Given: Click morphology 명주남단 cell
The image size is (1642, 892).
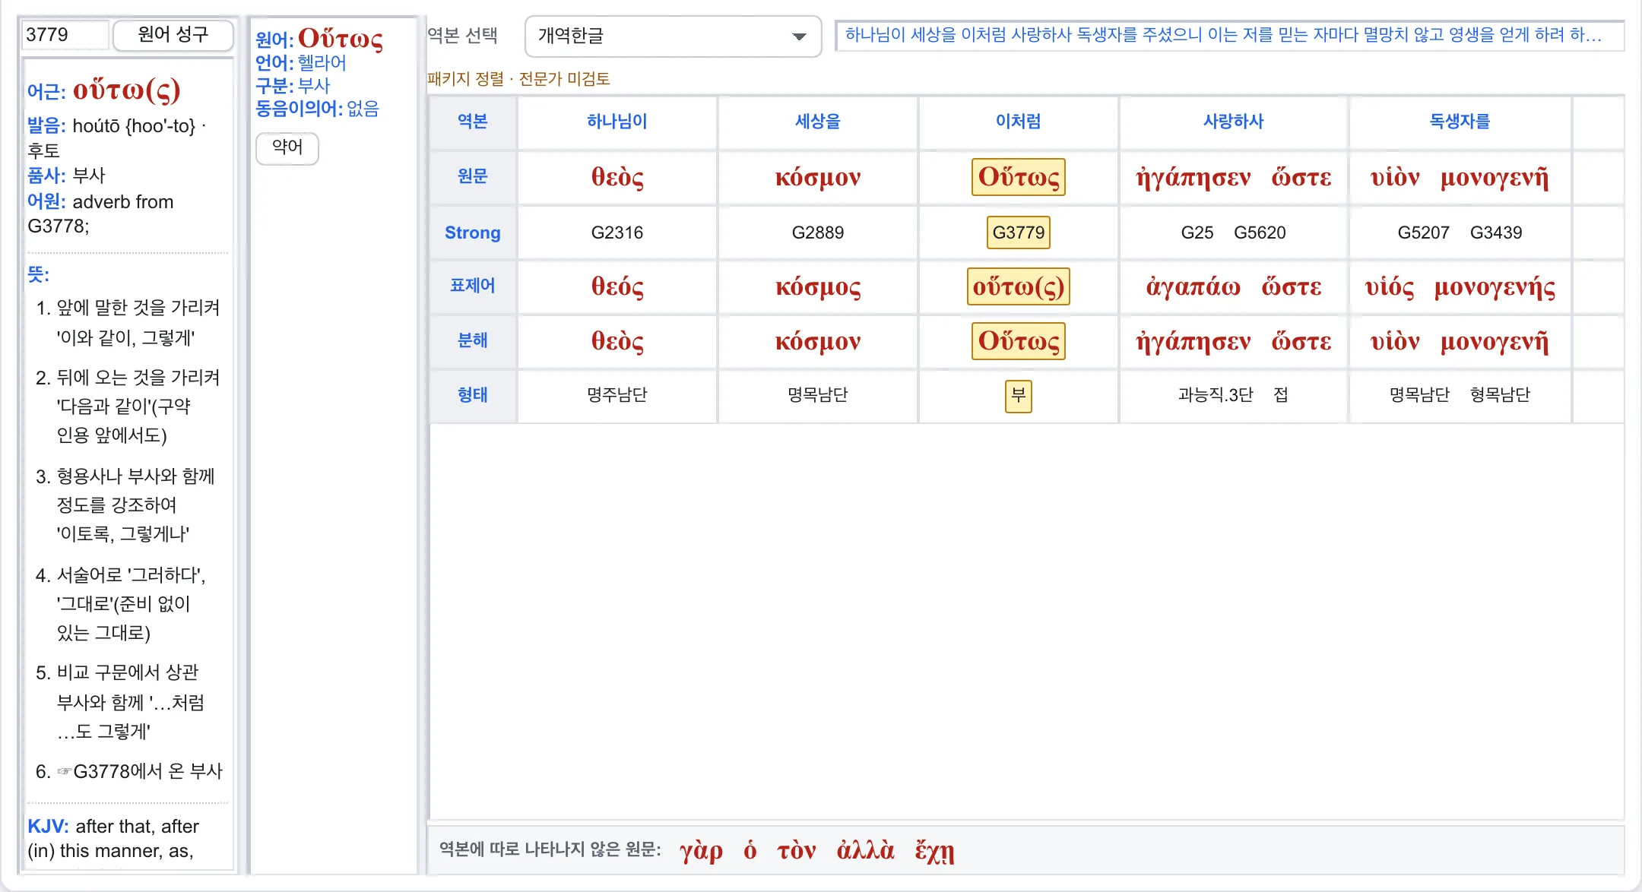Looking at the screenshot, I should pos(617,395).
